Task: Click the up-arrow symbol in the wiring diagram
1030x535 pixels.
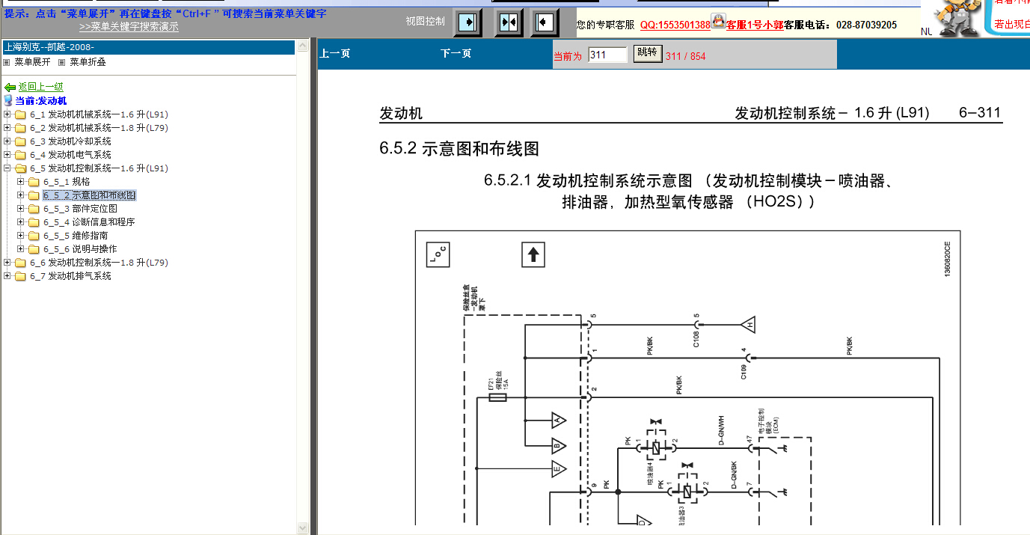Action: [x=533, y=255]
